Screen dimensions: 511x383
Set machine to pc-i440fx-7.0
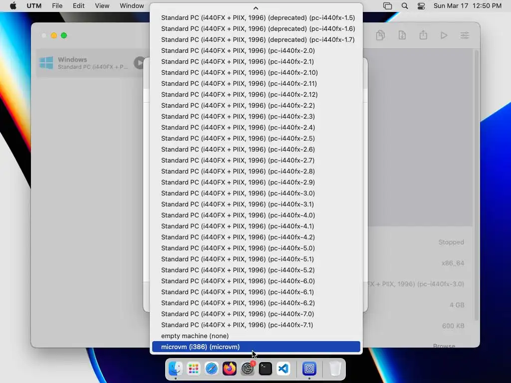(256, 314)
